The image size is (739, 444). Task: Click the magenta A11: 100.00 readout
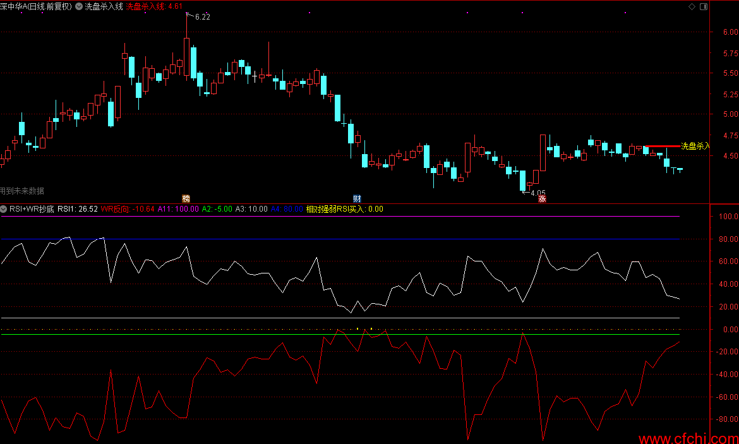click(x=178, y=209)
